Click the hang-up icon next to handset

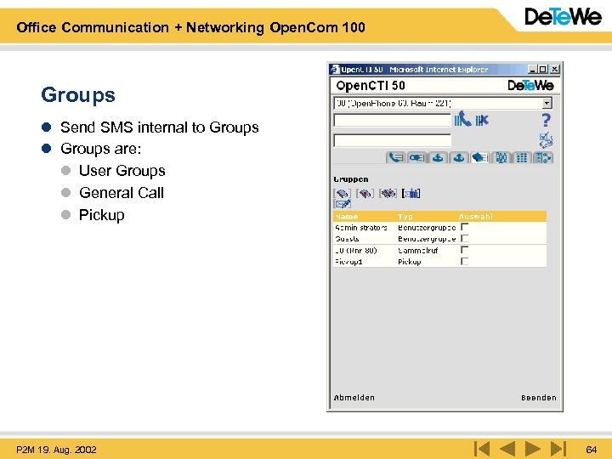click(x=482, y=120)
